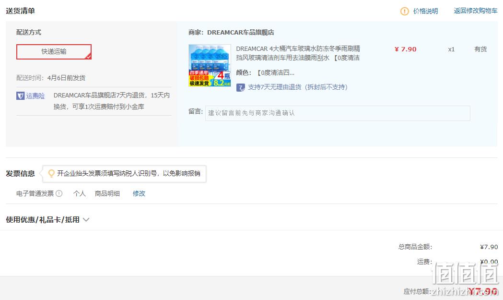Screen dimensions: 503x300
Task: Click the lightbulb tip icon in invoice notice
Action: (x=51, y=173)
